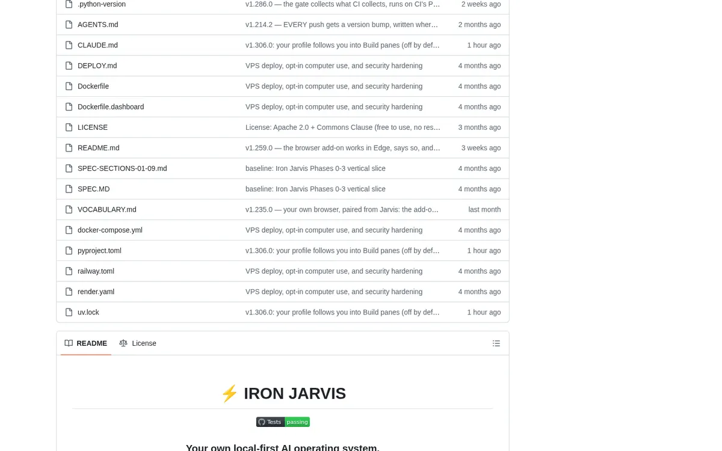This screenshot has width=722, height=451.
Task: Open the Dockerfile file
Action: 93,86
